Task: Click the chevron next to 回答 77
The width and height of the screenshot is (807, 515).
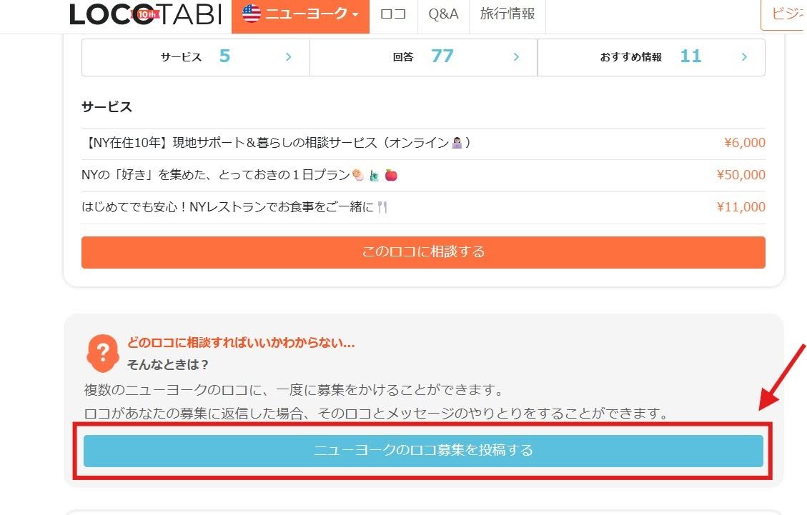Action: 516,57
